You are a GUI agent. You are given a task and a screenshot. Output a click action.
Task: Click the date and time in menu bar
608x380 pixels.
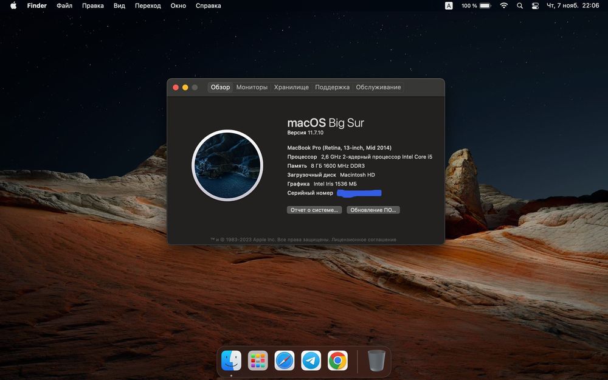(573, 5)
